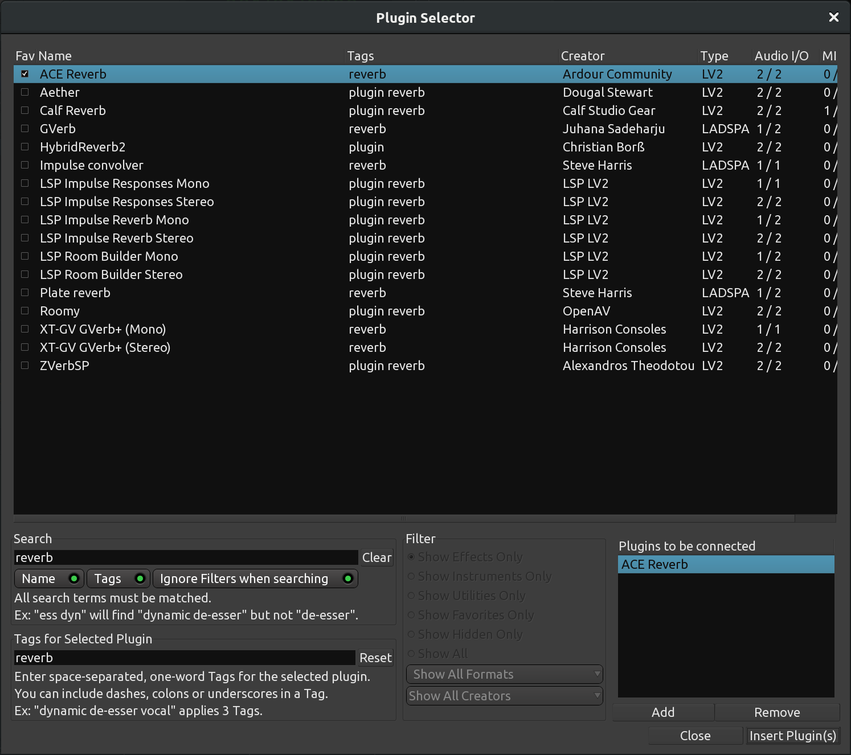The height and width of the screenshot is (755, 851).
Task: Toggle Ignore Filters when searching
Action: pos(255,578)
